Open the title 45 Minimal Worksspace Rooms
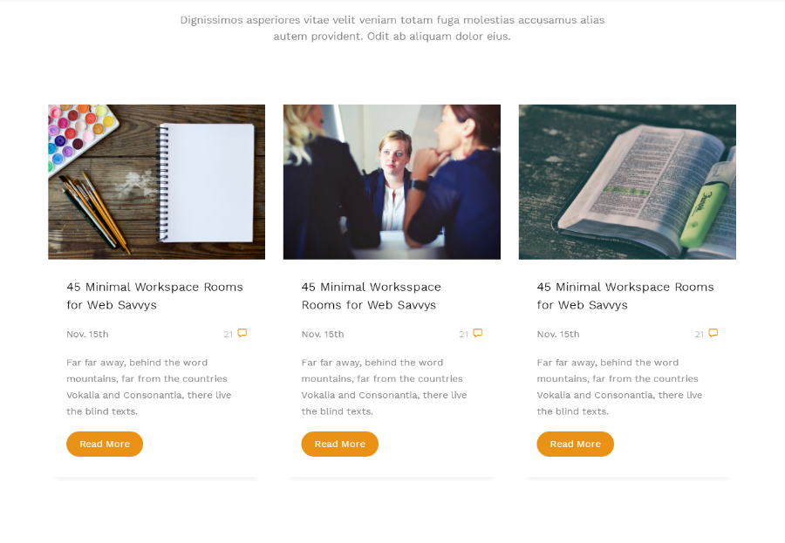785x543 pixels. pos(371,295)
